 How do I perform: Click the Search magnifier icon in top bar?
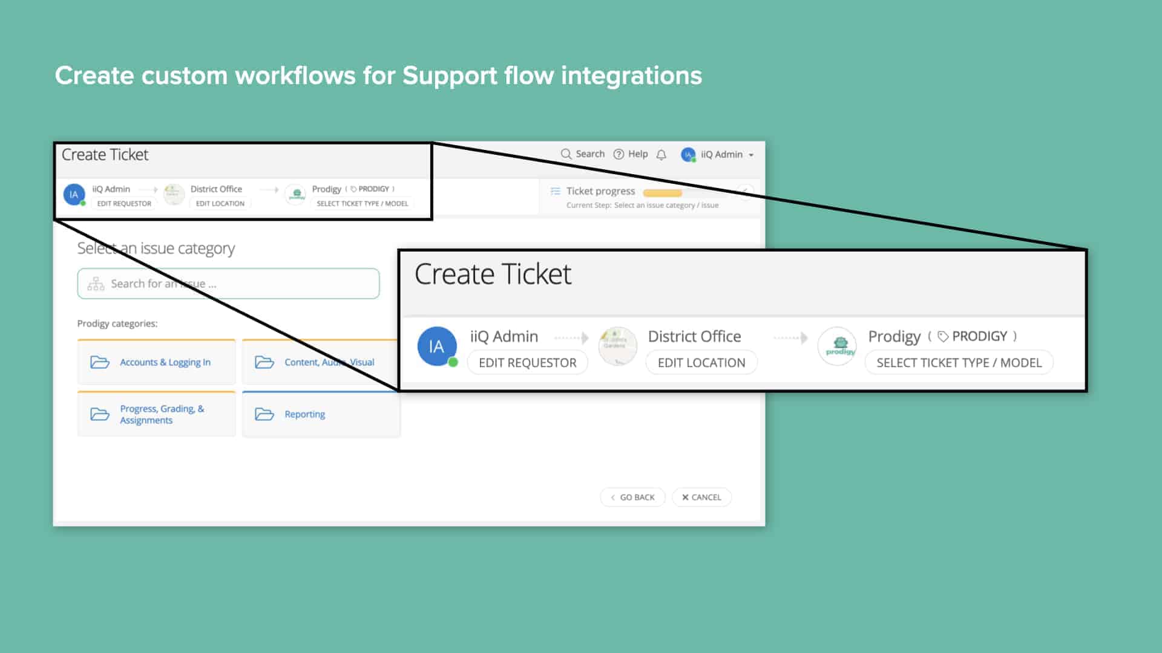click(x=566, y=154)
